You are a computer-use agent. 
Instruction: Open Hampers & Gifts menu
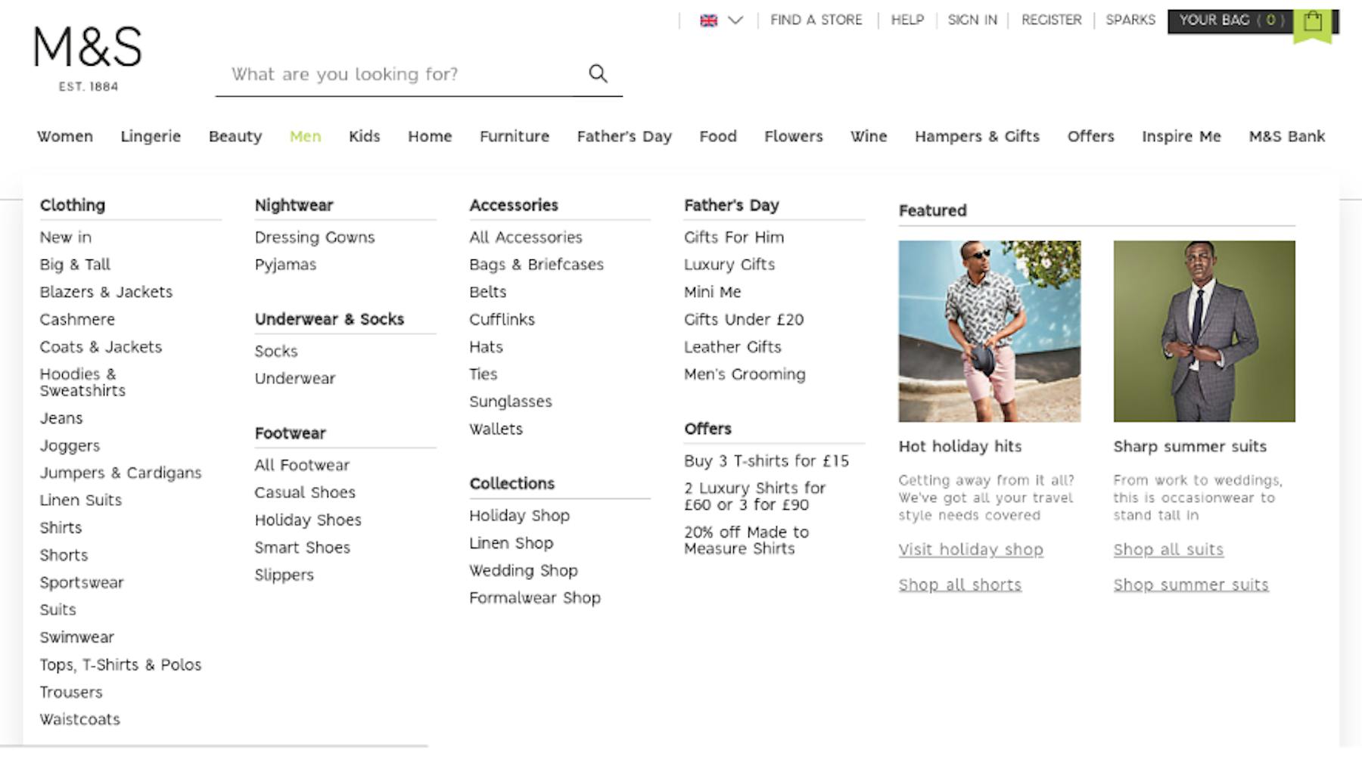coord(977,137)
